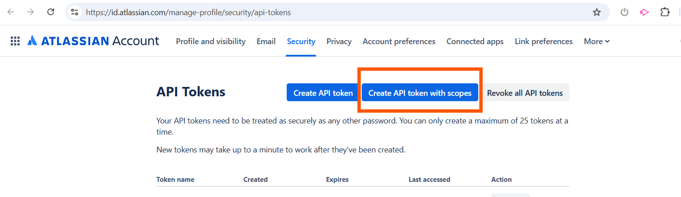Open Account preferences tab
The height and width of the screenshot is (197, 681).
[x=399, y=41]
